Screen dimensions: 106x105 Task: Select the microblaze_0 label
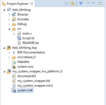(x=26, y=57)
